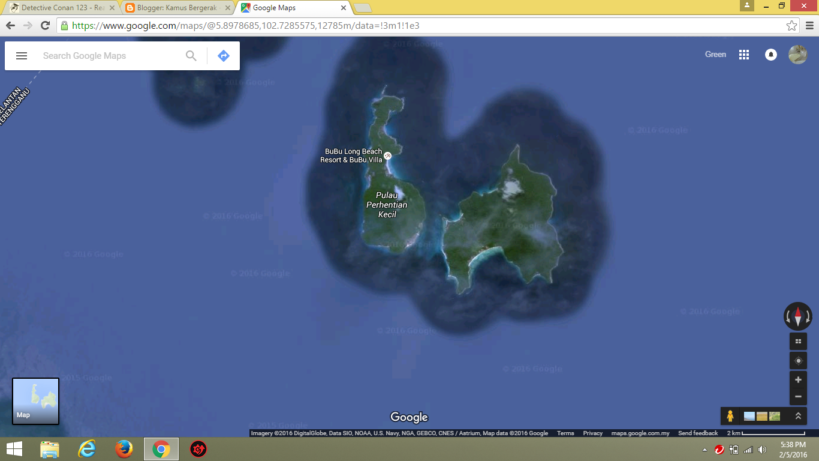Close the Google Maps tab
This screenshot has height=461, width=819.
click(x=344, y=8)
